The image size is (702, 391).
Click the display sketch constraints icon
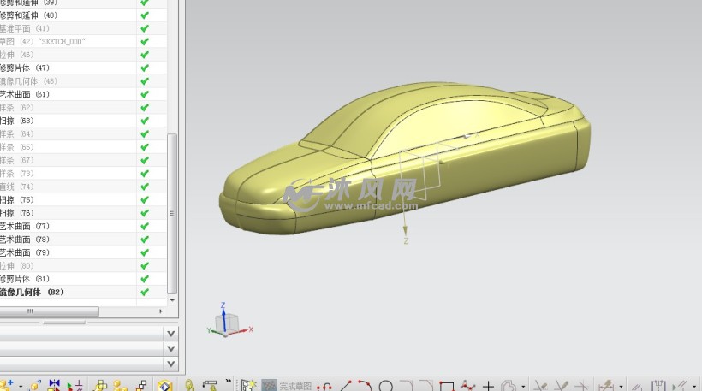(680, 386)
